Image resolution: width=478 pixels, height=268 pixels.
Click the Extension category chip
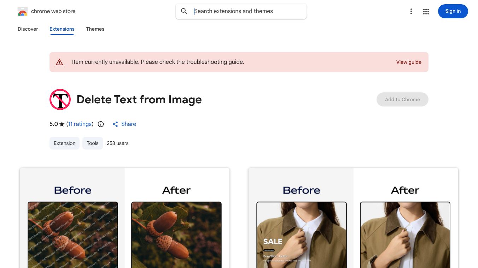point(64,143)
